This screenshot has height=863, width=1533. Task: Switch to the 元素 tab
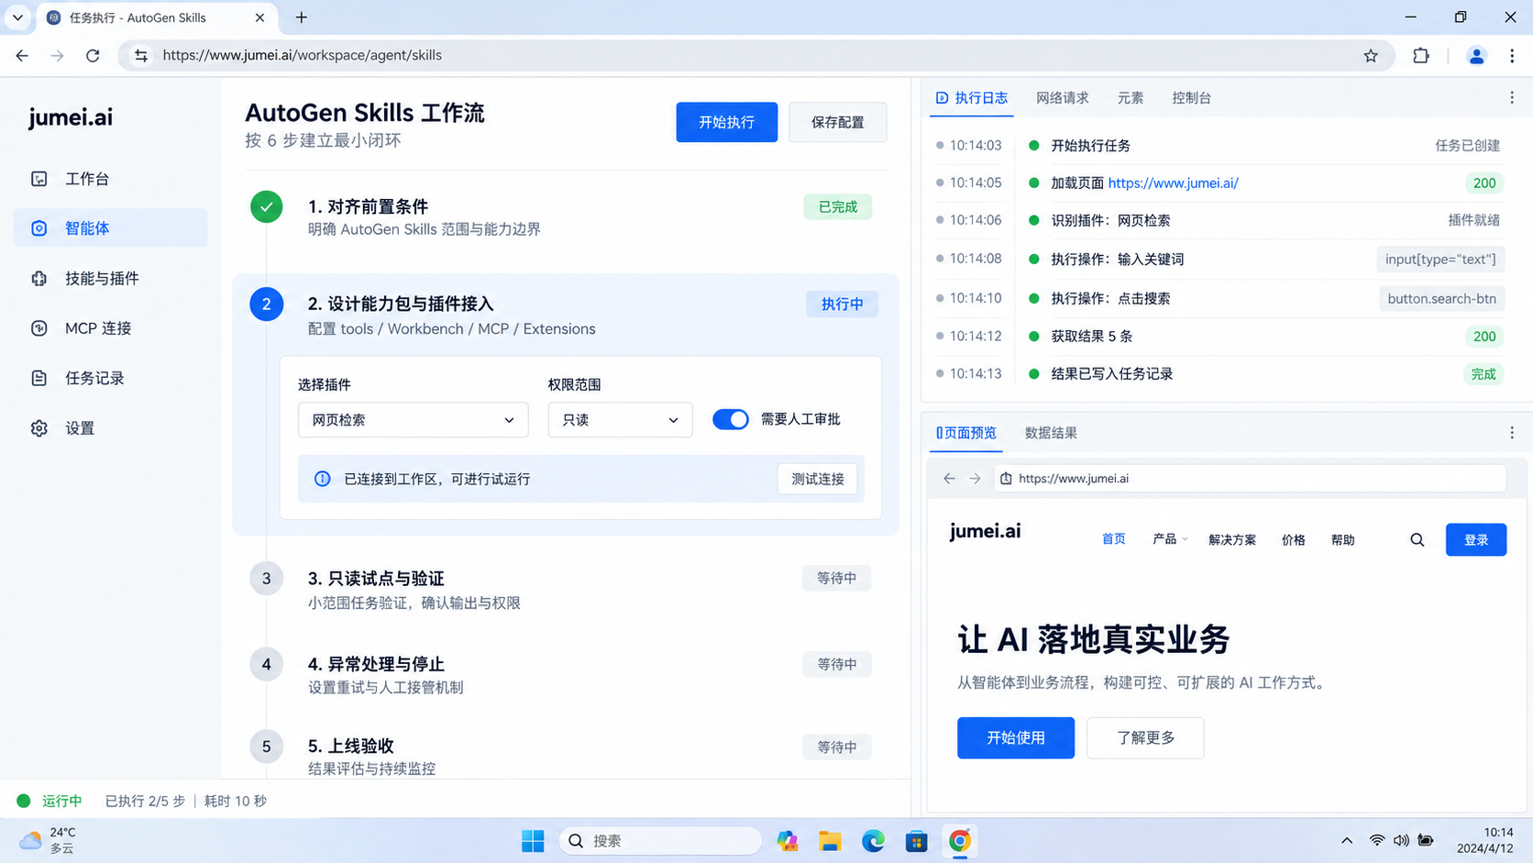pos(1130,98)
